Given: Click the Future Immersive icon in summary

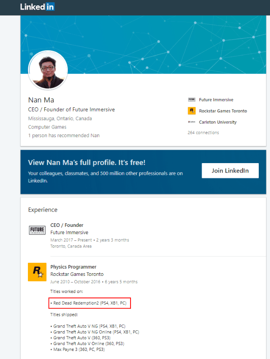Looking at the screenshot, I should tap(192, 100).
